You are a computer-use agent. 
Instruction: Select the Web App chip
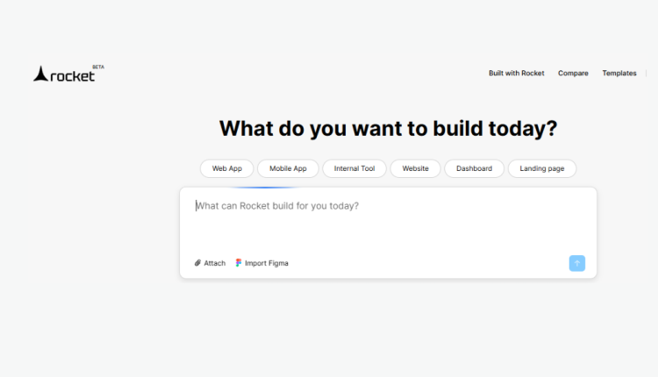227,168
